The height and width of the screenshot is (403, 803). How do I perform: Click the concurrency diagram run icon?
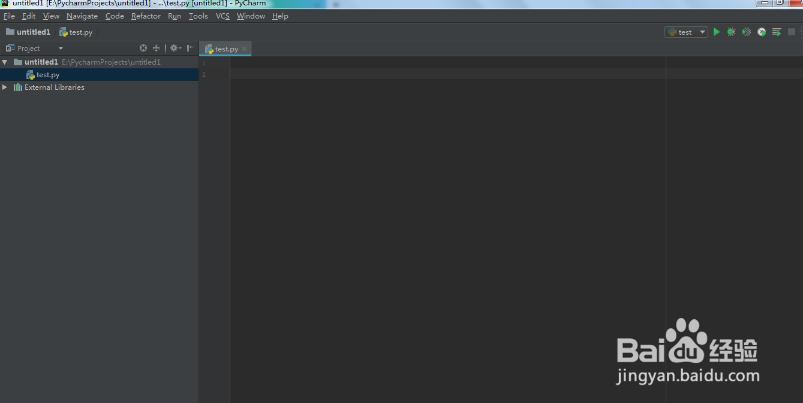point(777,32)
